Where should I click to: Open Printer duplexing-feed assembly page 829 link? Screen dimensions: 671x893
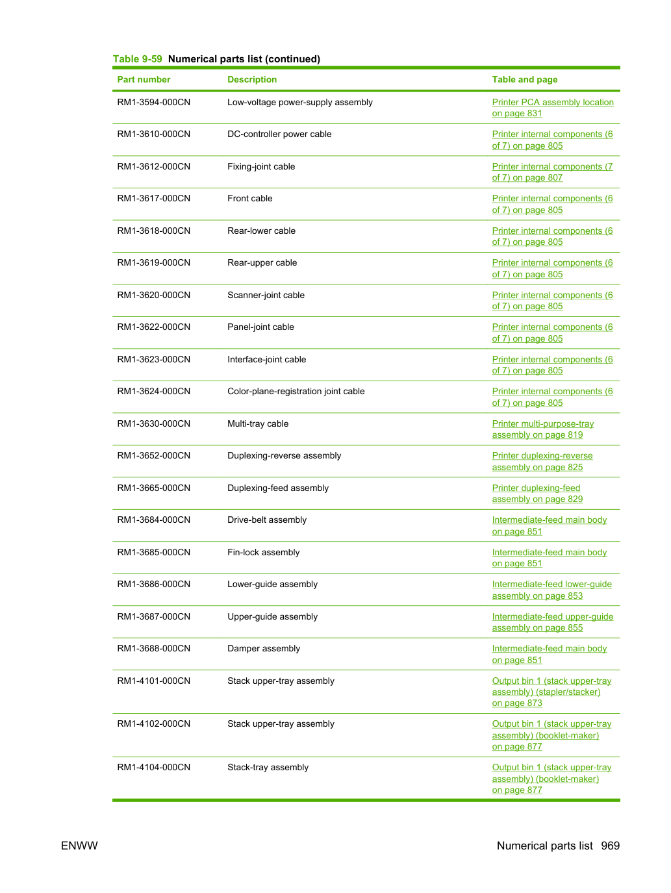(x=537, y=494)
